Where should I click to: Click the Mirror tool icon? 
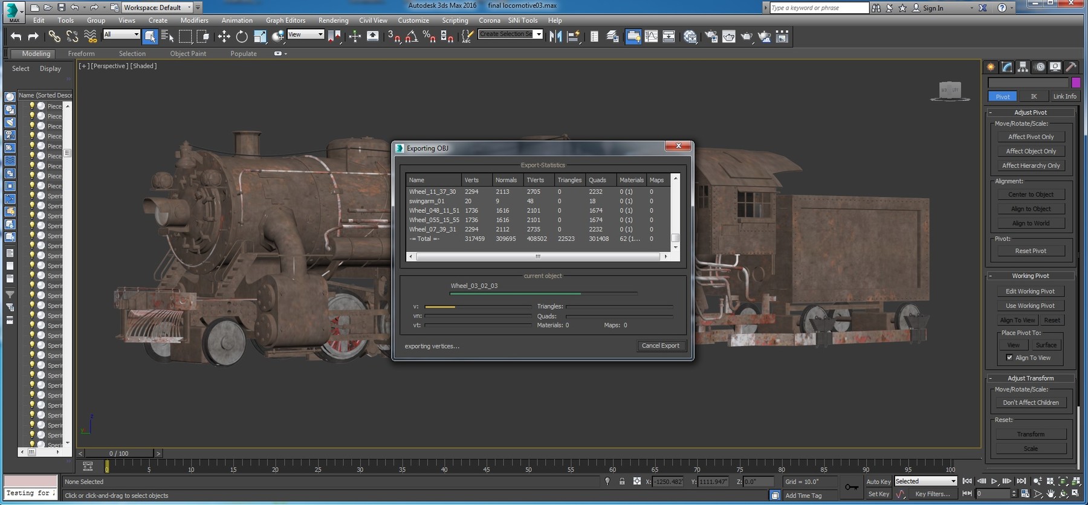tap(555, 37)
